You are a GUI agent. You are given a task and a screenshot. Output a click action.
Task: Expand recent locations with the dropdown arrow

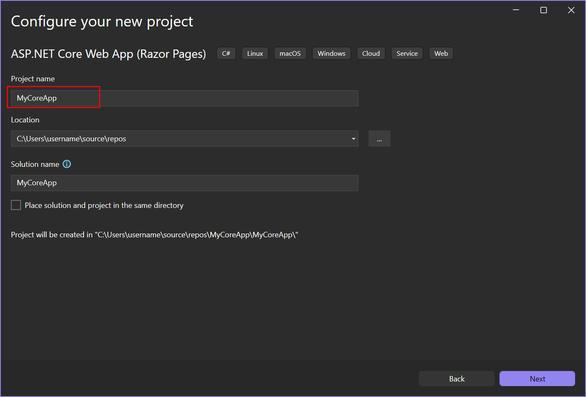353,138
